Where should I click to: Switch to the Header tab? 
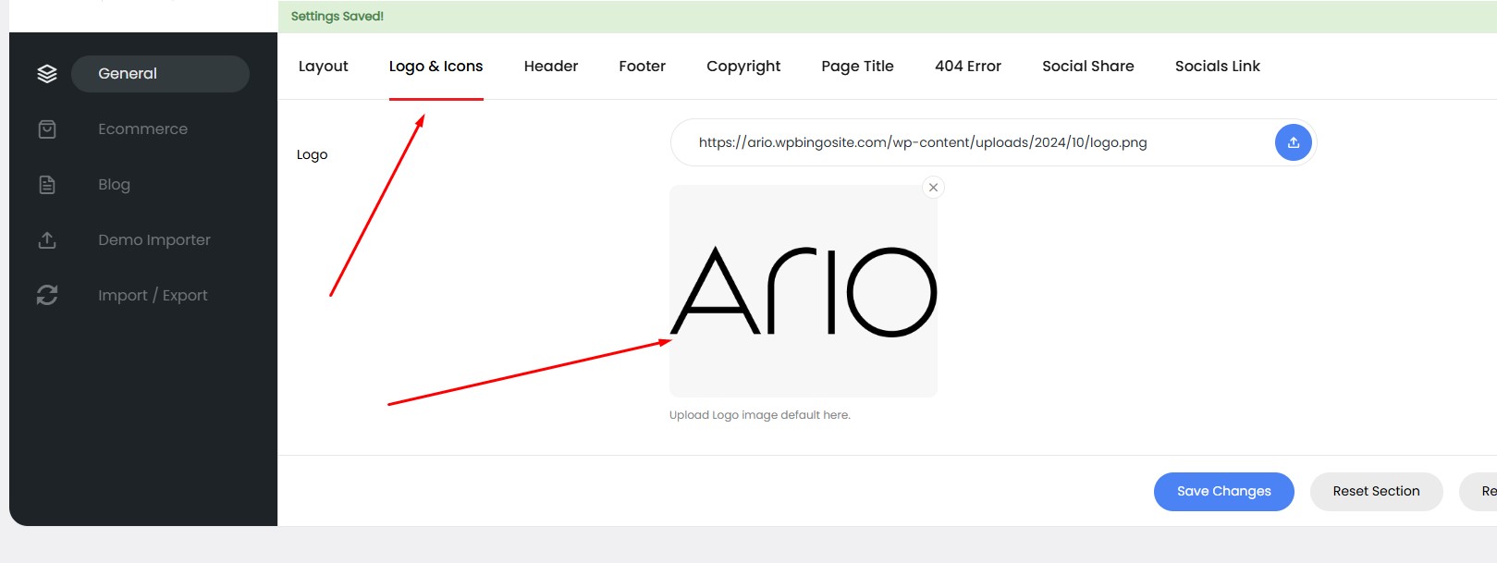coord(550,67)
